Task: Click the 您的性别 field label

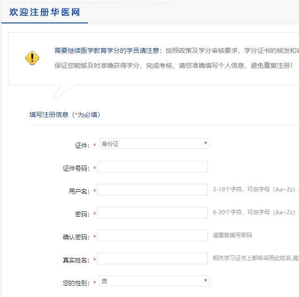Action: click(76, 283)
